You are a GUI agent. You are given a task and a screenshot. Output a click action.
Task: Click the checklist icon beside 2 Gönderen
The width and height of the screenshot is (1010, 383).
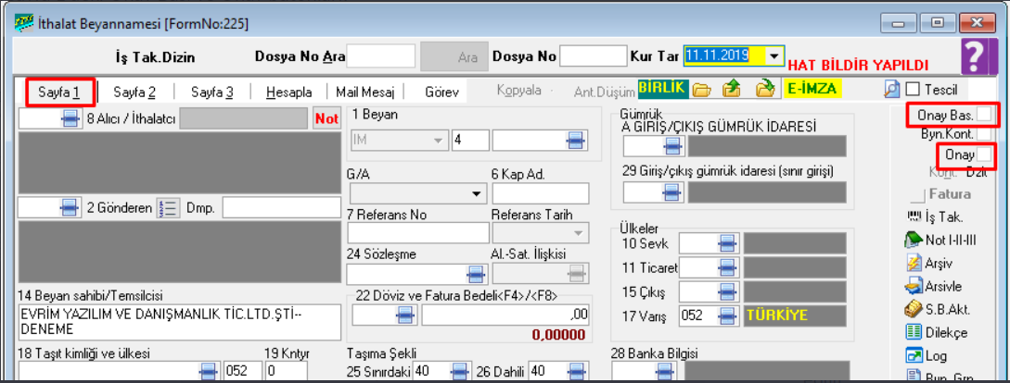tap(166, 207)
